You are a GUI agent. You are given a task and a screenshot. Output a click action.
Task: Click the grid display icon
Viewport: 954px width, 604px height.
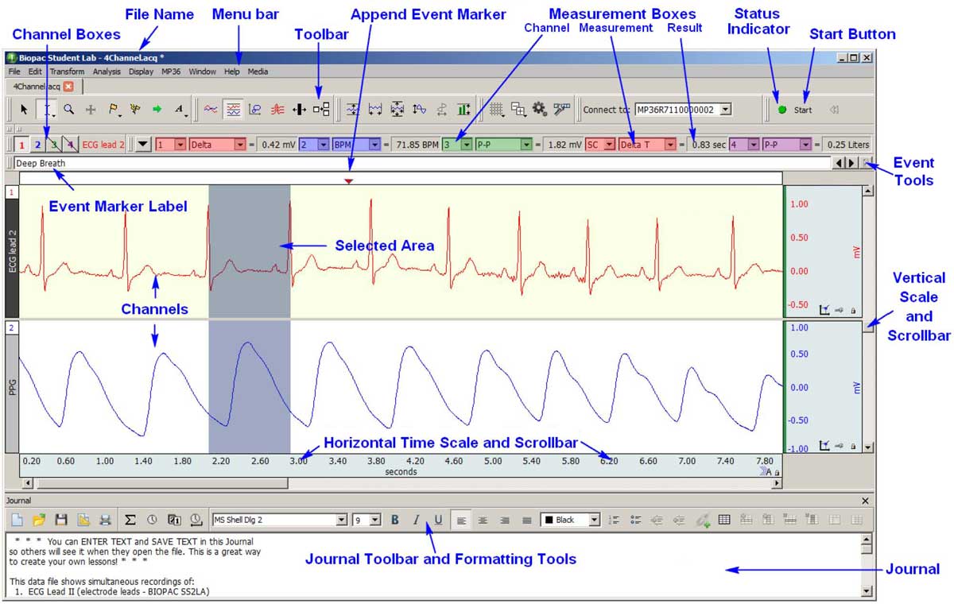click(496, 110)
